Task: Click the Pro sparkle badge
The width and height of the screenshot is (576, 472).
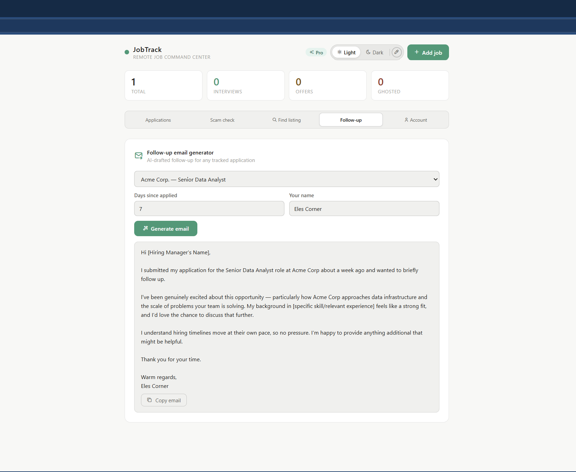Action: pyautogui.click(x=316, y=52)
